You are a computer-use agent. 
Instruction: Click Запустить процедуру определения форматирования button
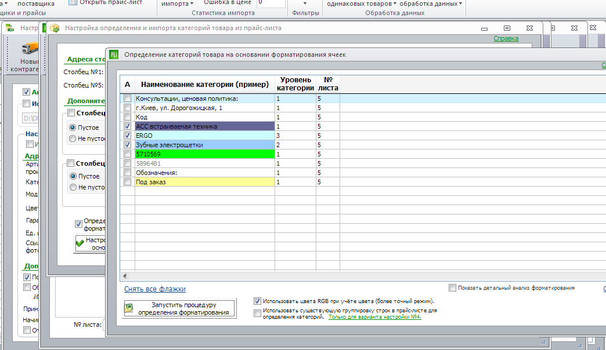coord(180,308)
